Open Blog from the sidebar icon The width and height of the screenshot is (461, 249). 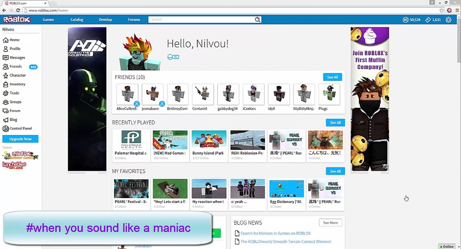[x=6, y=120]
